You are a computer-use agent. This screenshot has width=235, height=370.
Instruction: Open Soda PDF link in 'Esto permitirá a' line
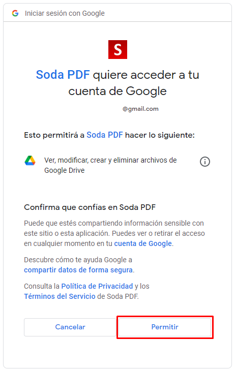[105, 135]
